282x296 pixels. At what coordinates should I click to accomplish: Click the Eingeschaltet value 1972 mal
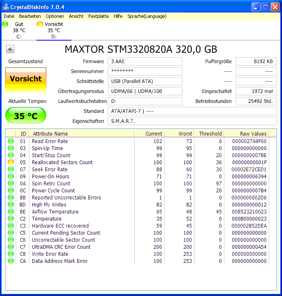[256, 91]
